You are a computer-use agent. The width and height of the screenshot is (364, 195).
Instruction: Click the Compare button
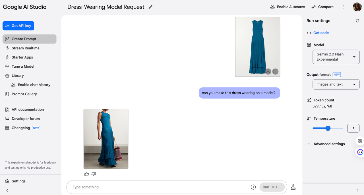pyautogui.click(x=322, y=7)
